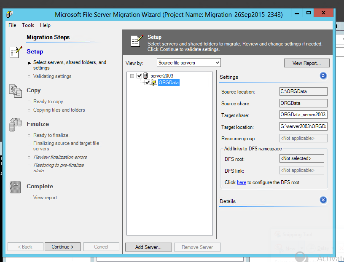Click the Target share input field
Image resolution: width=344 pixels, height=262 pixels.
point(304,115)
